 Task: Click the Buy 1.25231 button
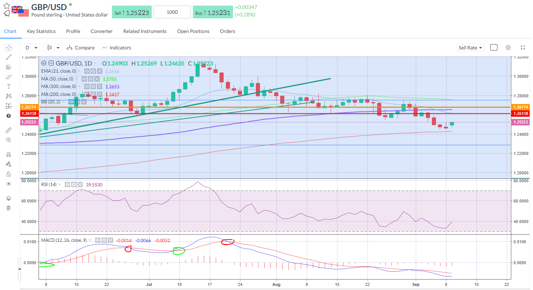point(213,12)
